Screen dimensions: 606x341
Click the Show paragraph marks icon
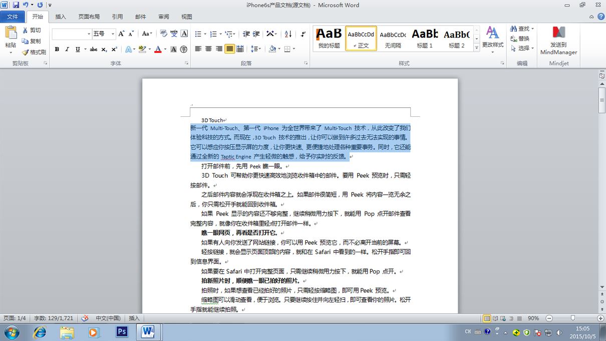point(304,34)
